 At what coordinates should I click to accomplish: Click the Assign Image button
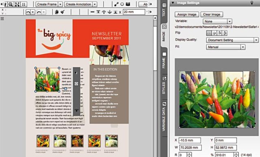187,14
